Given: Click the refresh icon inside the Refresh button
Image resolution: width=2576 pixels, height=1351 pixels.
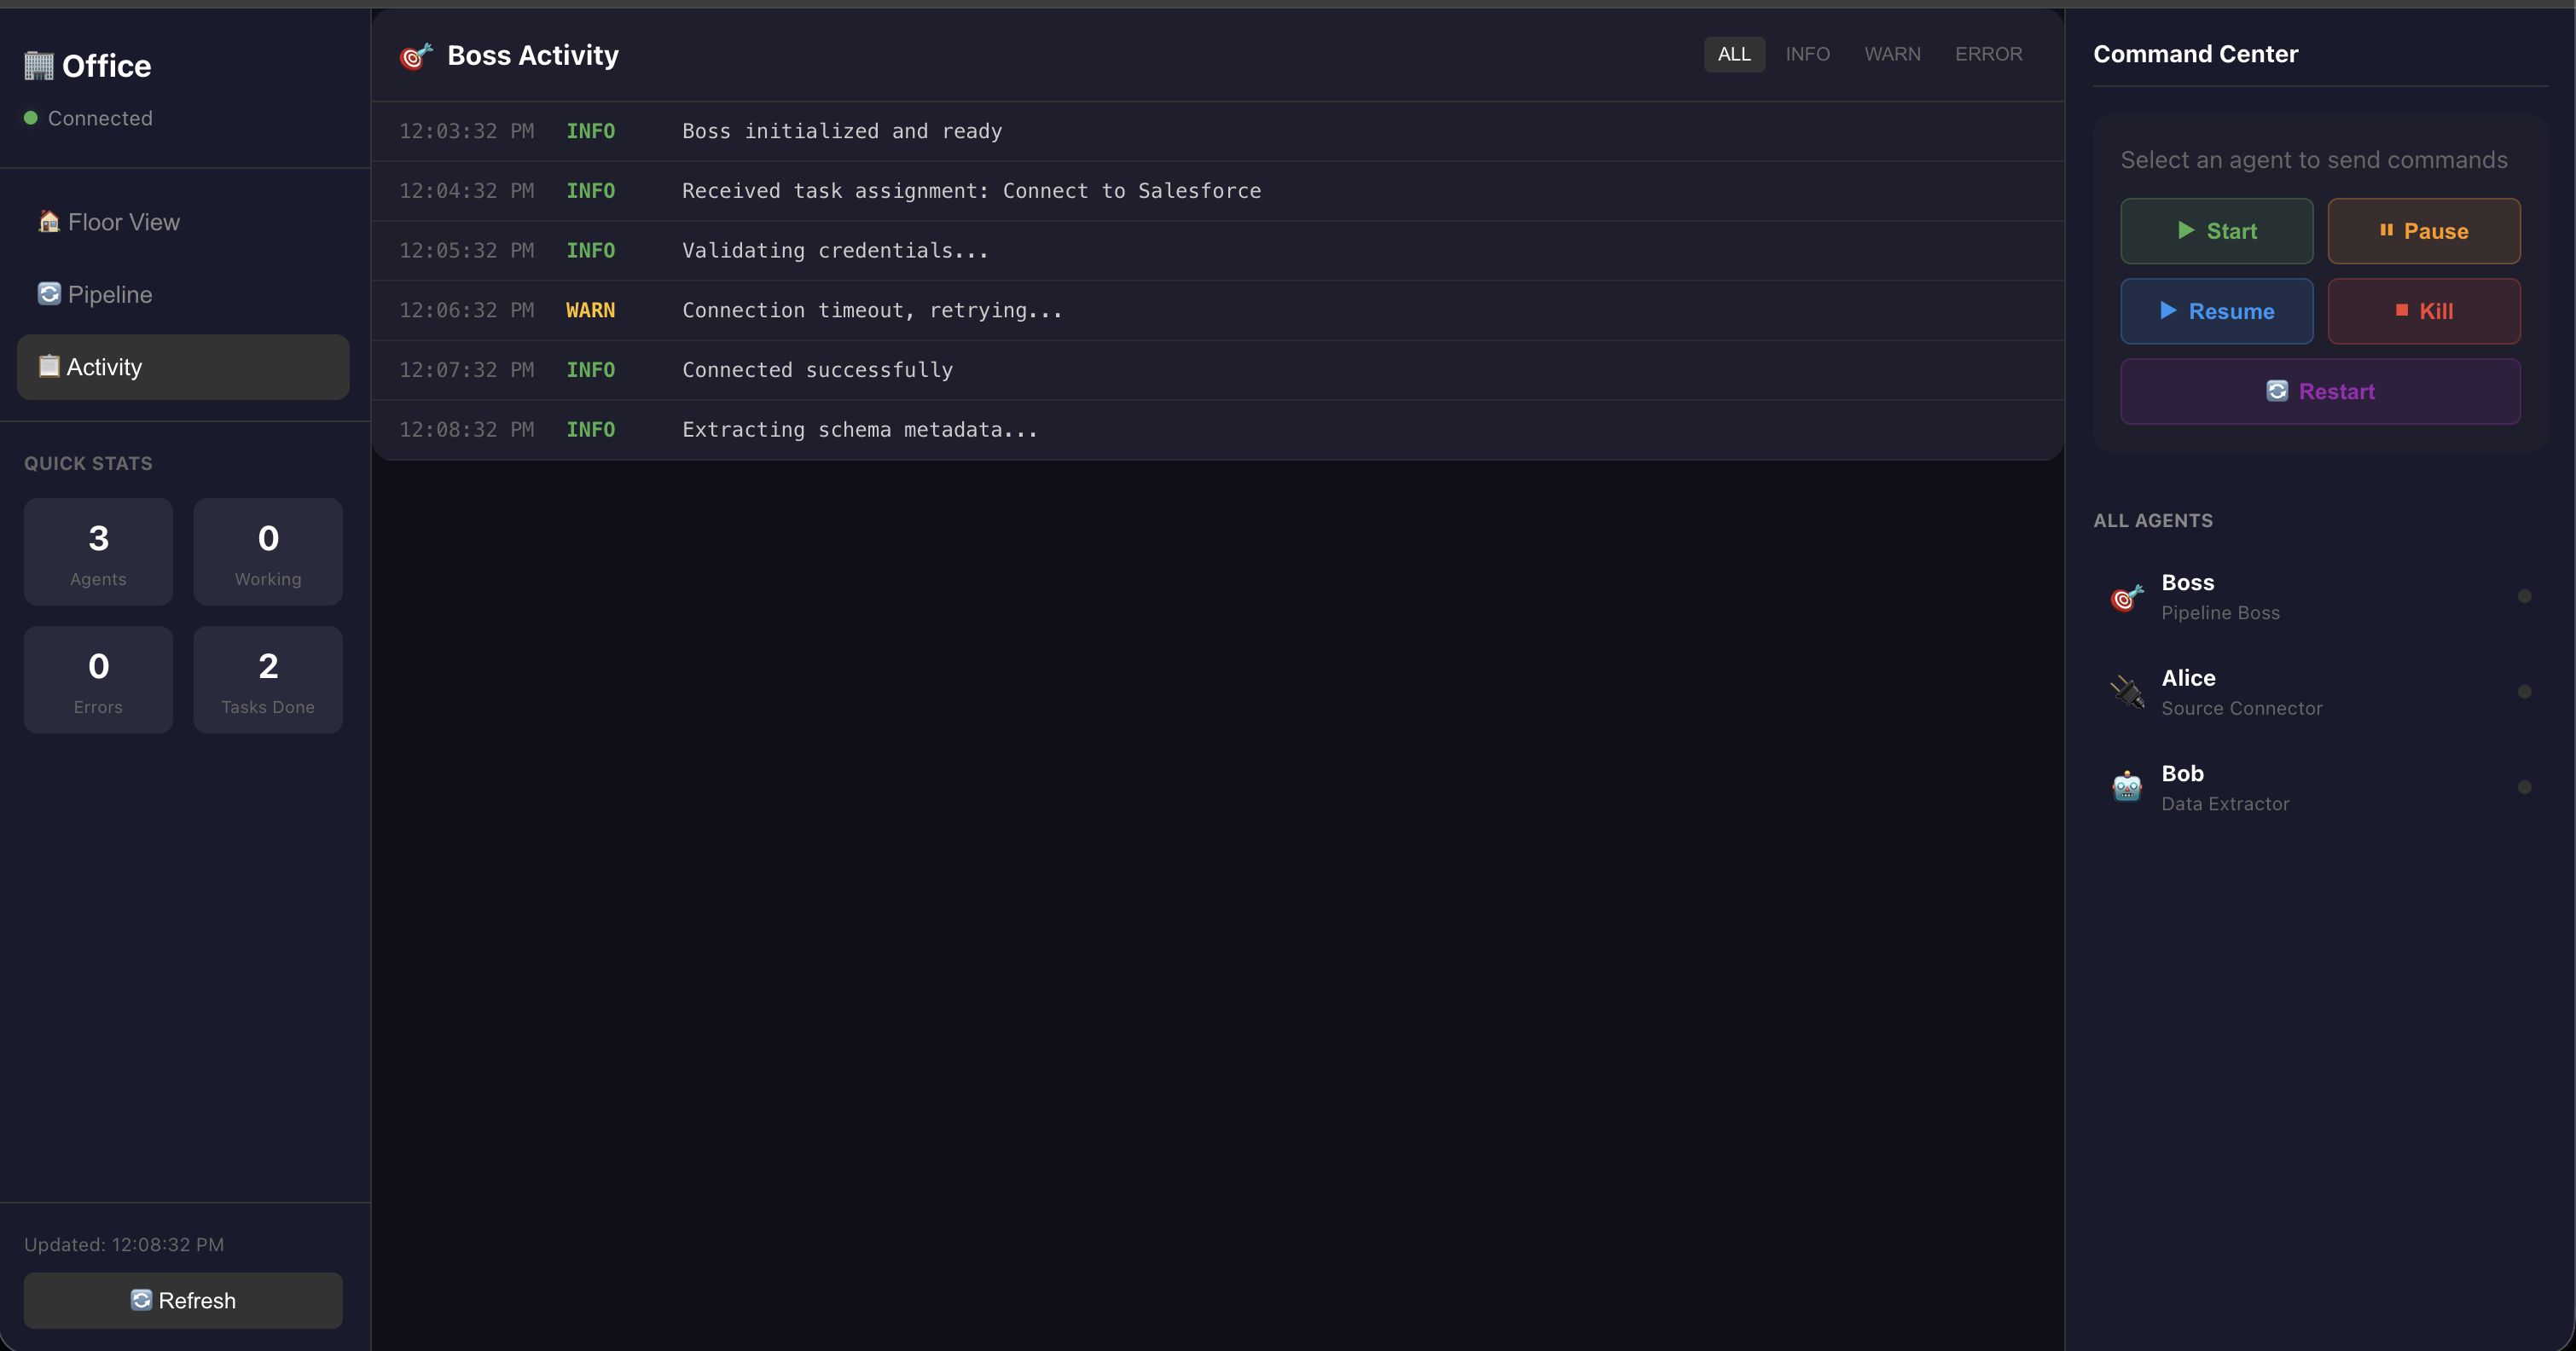Looking at the screenshot, I should pyautogui.click(x=141, y=1300).
